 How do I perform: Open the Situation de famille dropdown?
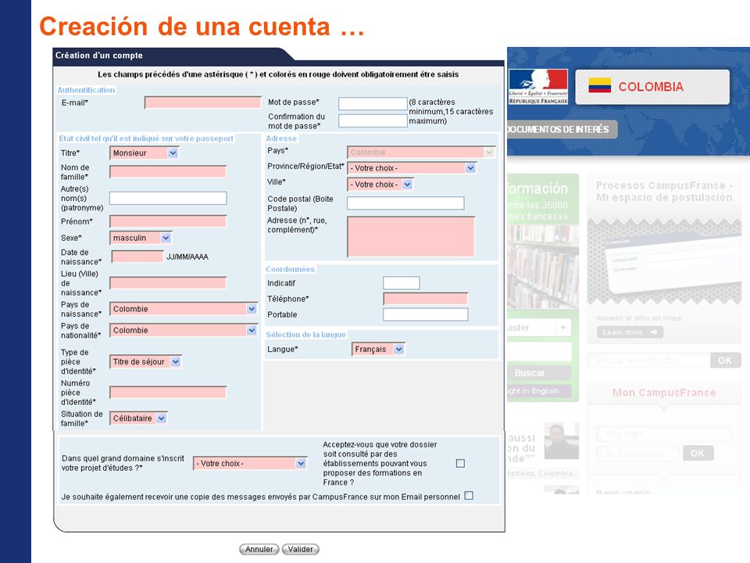tap(139, 418)
